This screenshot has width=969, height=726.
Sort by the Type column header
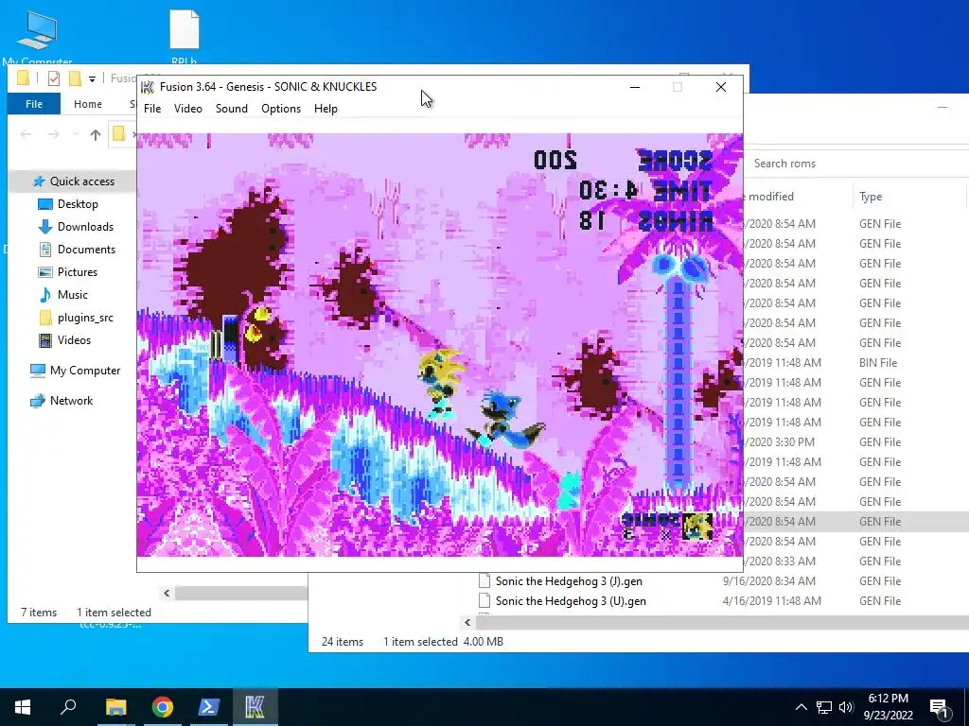click(871, 197)
